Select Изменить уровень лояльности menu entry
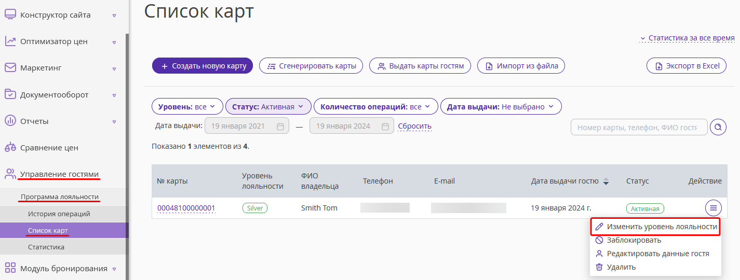The height and width of the screenshot is (280, 740). [x=656, y=227]
